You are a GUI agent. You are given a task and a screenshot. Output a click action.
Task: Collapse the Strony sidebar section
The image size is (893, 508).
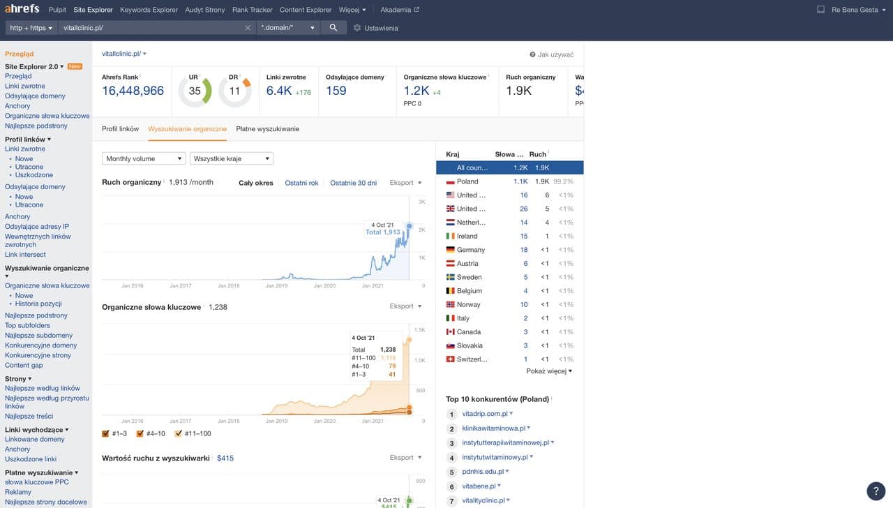(18, 379)
